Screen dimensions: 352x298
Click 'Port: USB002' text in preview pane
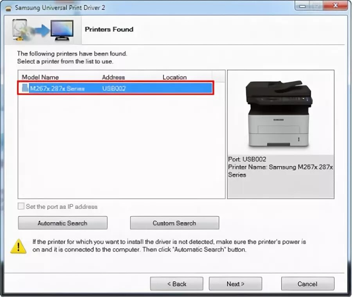click(247, 159)
